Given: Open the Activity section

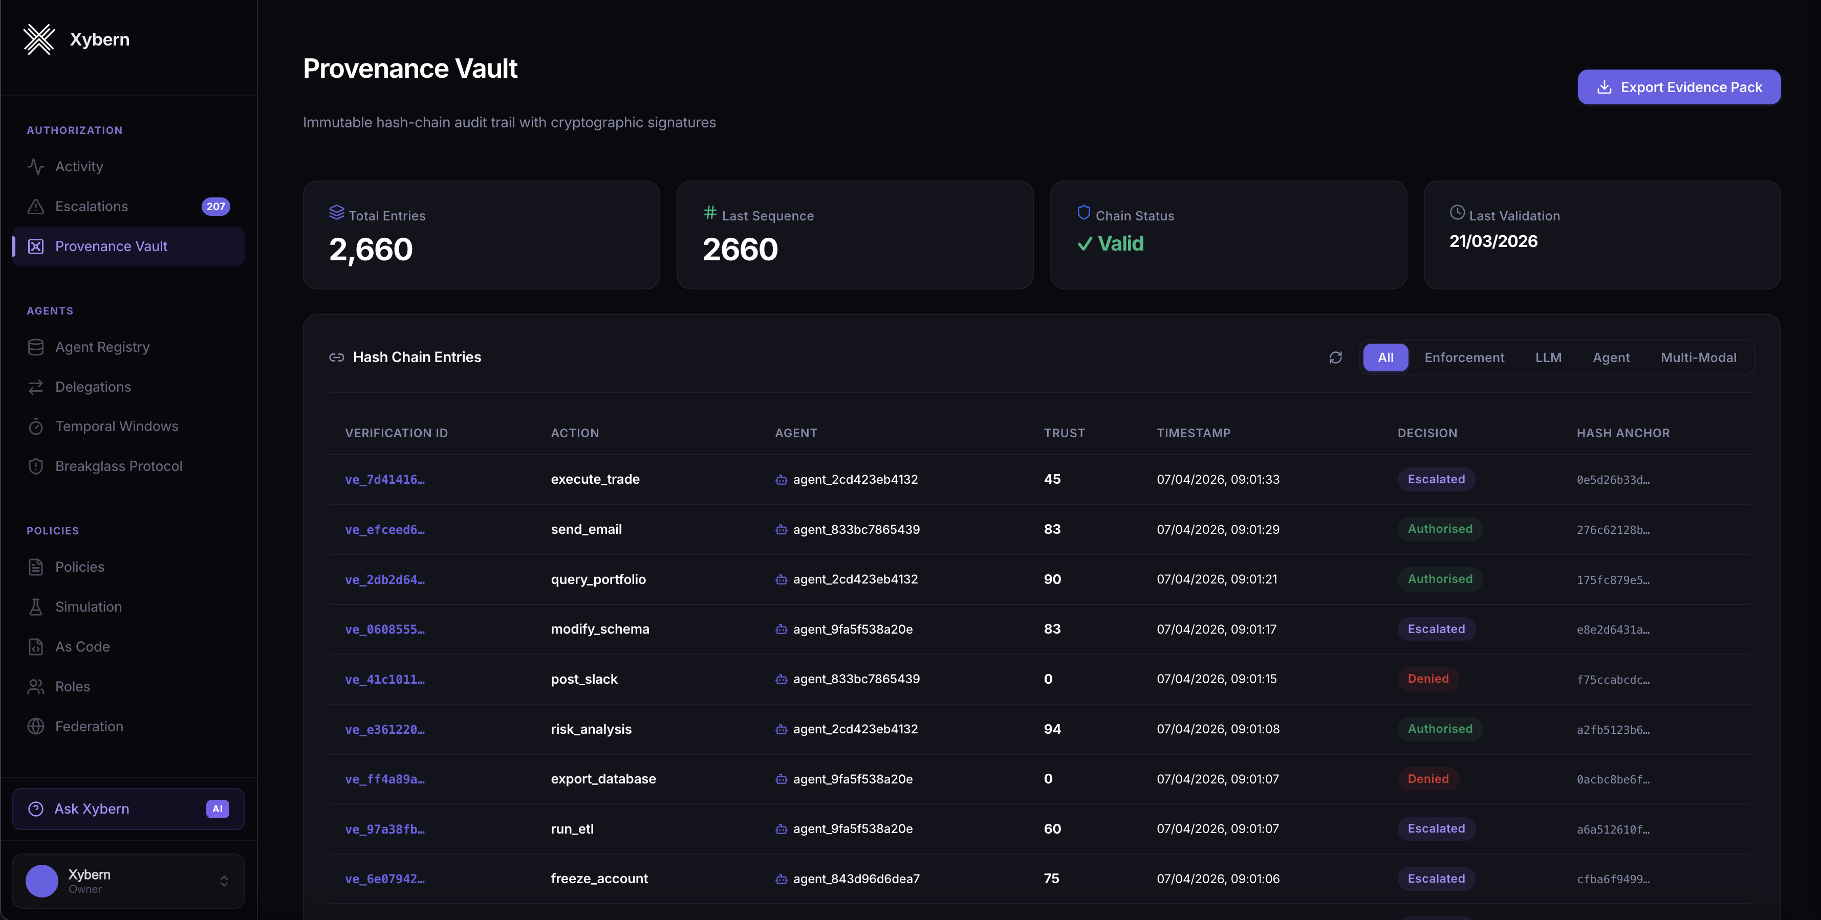Looking at the screenshot, I should coord(78,166).
